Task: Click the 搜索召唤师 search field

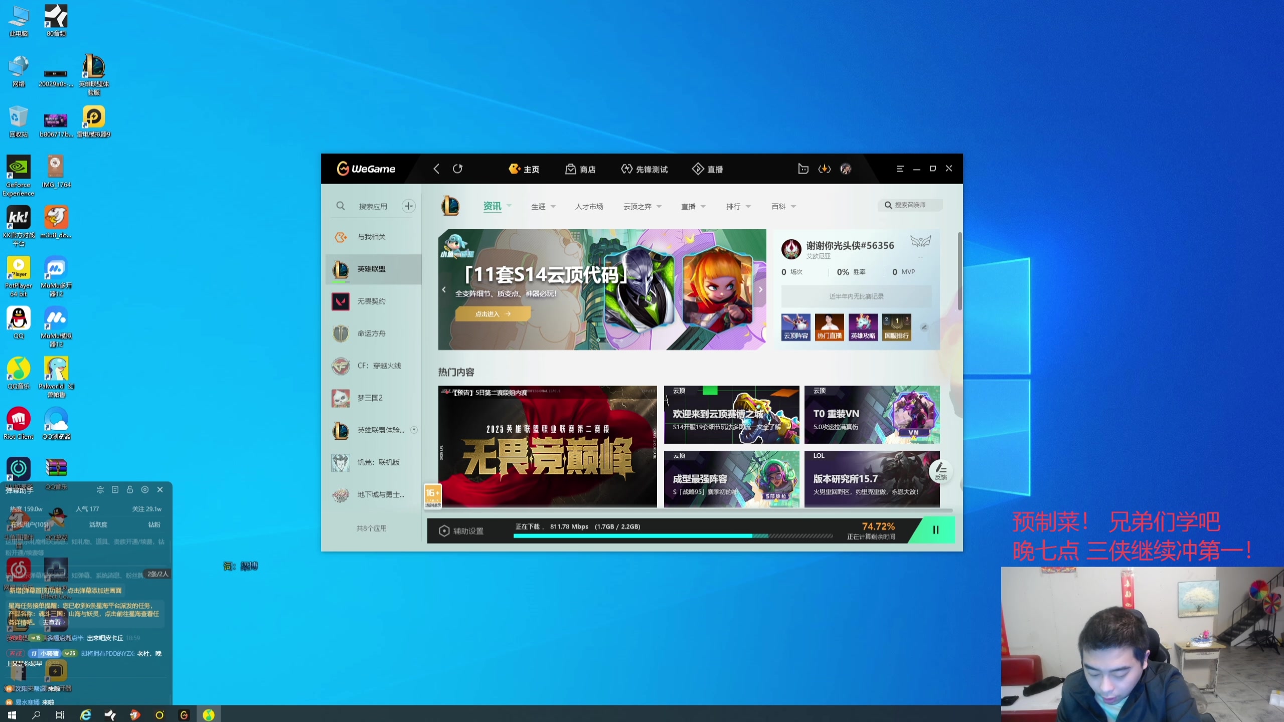Action: click(910, 205)
